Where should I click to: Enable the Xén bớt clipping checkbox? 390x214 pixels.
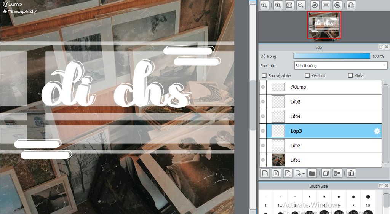pyautogui.click(x=307, y=75)
